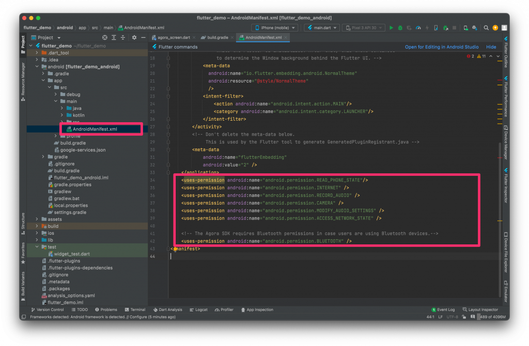529x346 pixels.
Task: Open Flutter performance profile gauge icon
Action: coord(418,28)
